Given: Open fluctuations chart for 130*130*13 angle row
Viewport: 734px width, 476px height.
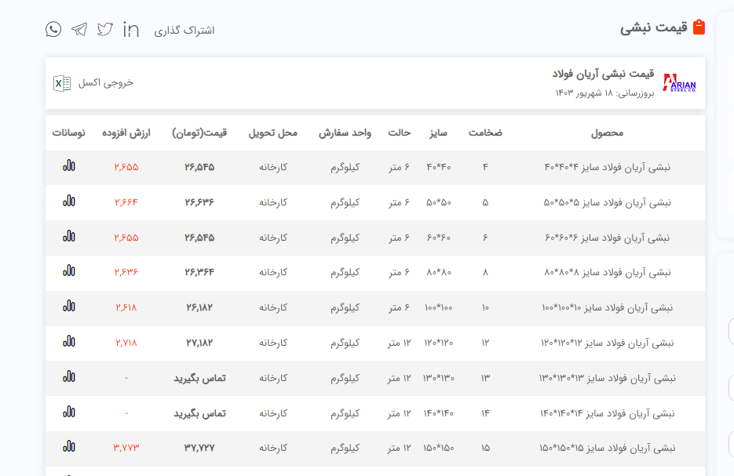Looking at the screenshot, I should click(x=69, y=377).
